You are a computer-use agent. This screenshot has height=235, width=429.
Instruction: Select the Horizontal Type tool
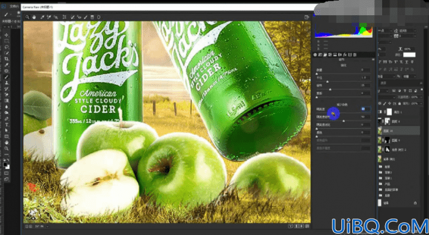[x=7, y=124]
